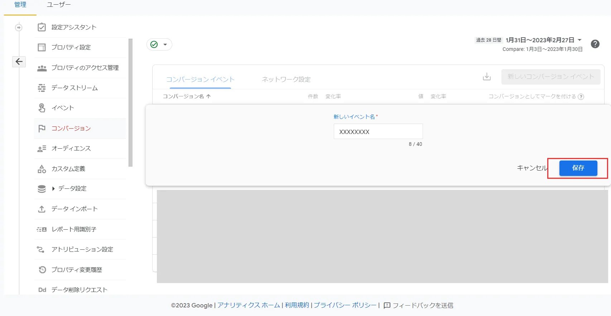Click the help icon beside コンバージョンとしてマークを付ける
611x316 pixels.
tap(581, 97)
